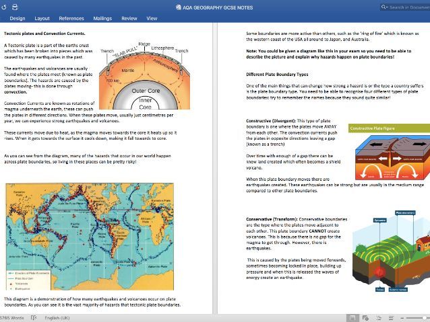Select the conservative boundary earthquake diagram
The height and width of the screenshot is (322, 430).
391,251
